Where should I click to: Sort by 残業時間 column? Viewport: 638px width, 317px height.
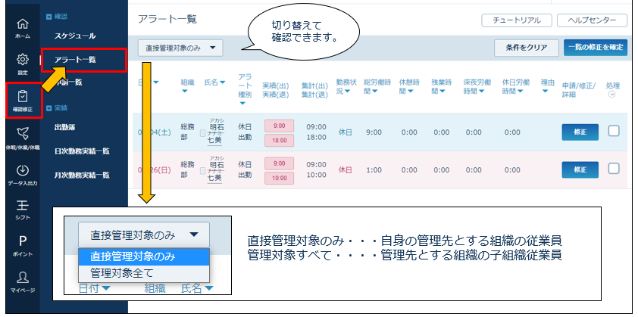[x=442, y=86]
